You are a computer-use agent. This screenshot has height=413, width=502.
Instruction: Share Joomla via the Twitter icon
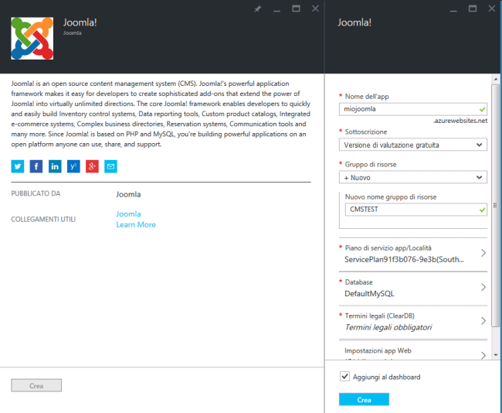[x=18, y=166]
